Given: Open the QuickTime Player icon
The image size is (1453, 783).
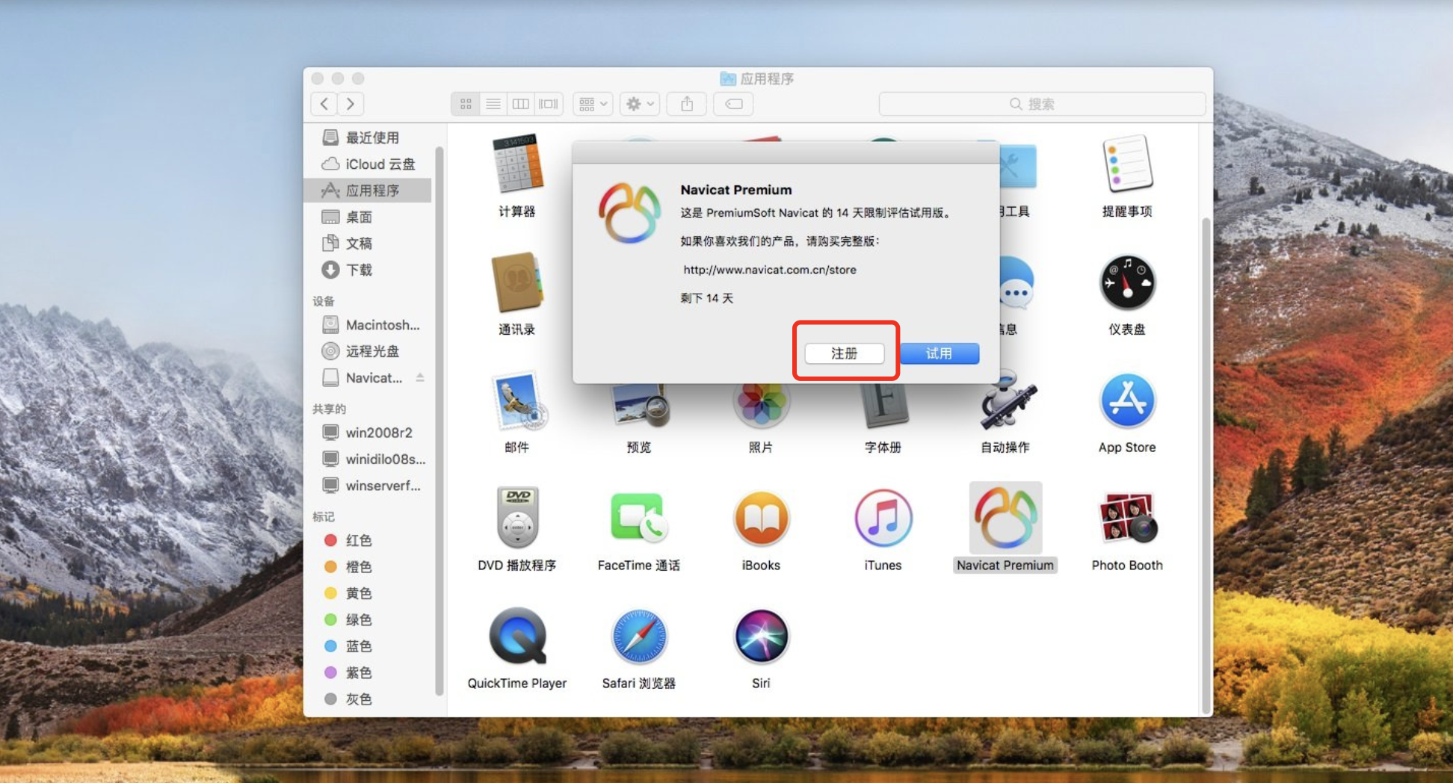Looking at the screenshot, I should (517, 637).
